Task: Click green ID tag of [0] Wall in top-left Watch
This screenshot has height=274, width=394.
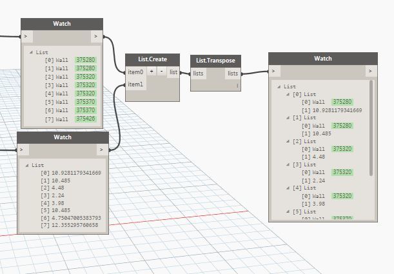Action: click(x=85, y=60)
